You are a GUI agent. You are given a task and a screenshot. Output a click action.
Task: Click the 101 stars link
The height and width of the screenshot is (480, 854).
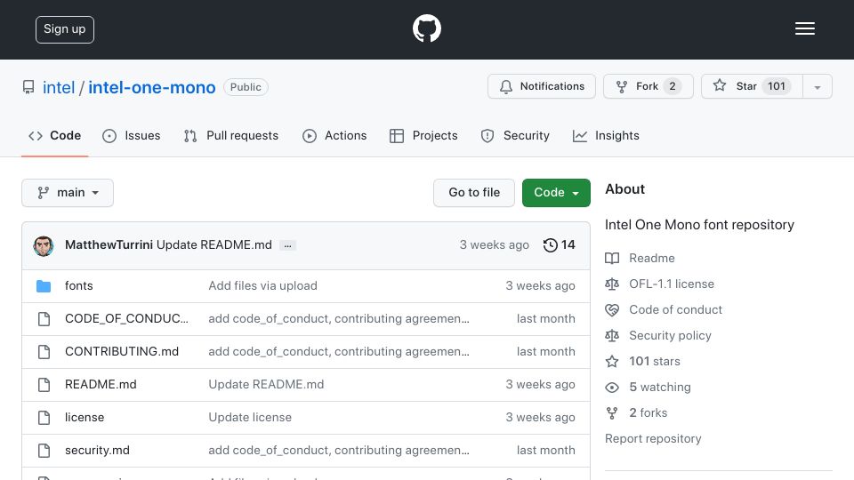(655, 362)
